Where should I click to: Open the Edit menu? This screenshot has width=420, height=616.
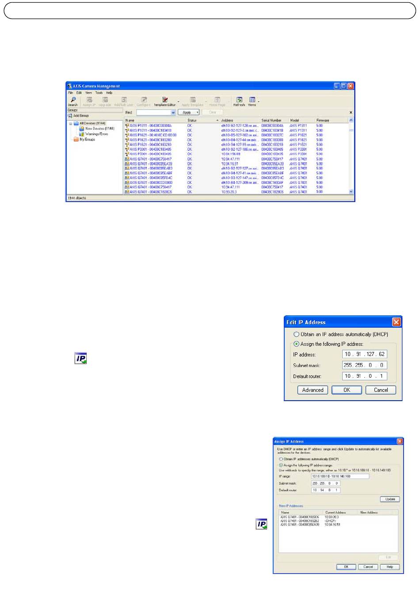coord(79,93)
